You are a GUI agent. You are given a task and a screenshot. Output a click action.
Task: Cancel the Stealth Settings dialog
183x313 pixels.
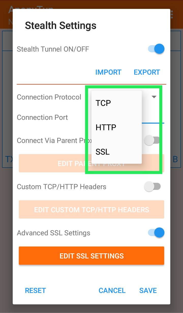[x=112, y=290]
